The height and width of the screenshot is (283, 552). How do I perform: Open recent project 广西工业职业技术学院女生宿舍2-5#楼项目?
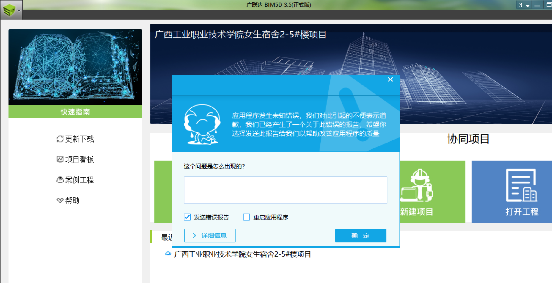tap(243, 254)
